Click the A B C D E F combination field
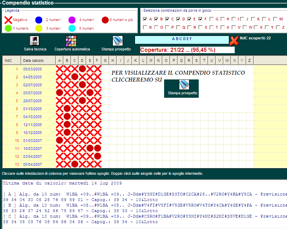 182,40
